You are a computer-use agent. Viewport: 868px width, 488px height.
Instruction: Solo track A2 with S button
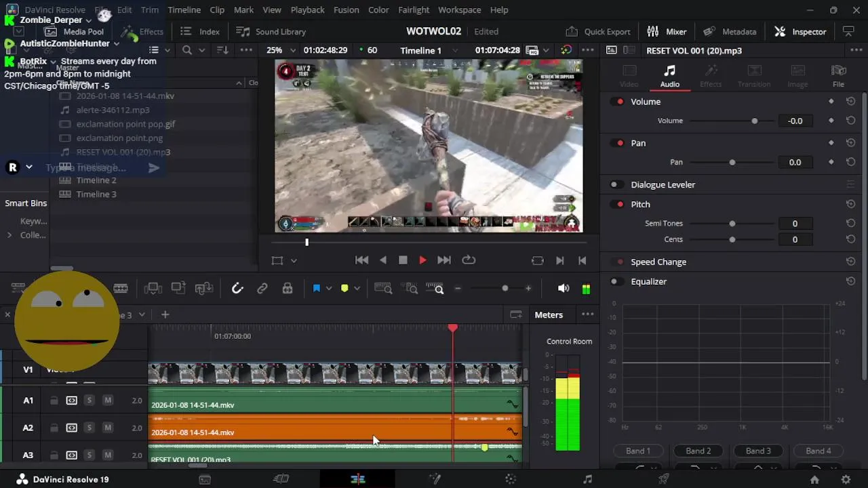[89, 428]
